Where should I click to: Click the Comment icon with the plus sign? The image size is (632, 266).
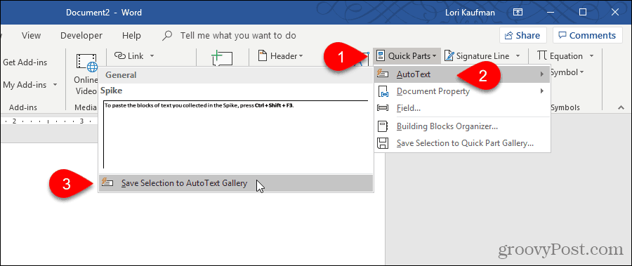222,58
